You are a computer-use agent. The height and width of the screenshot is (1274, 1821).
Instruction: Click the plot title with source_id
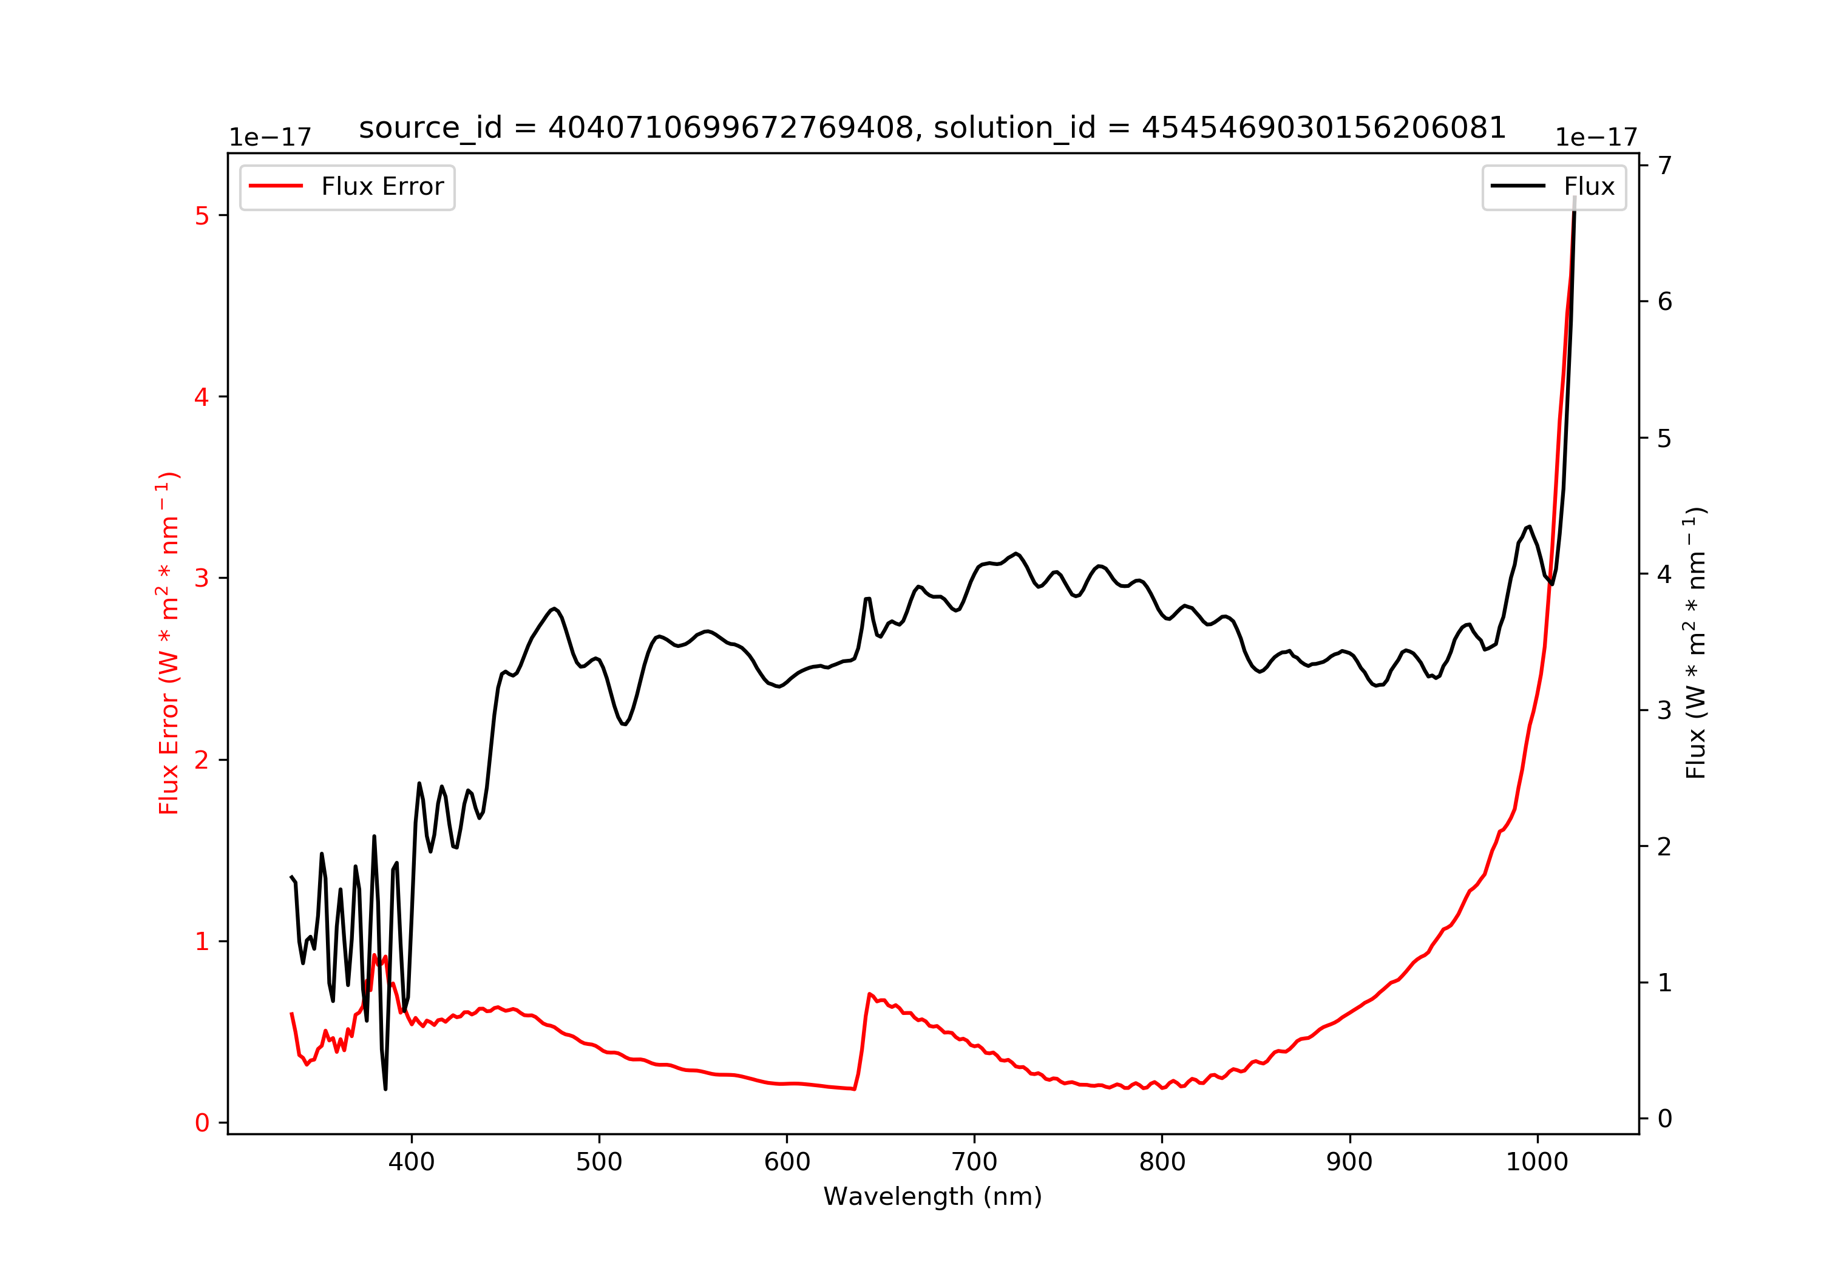[933, 127]
